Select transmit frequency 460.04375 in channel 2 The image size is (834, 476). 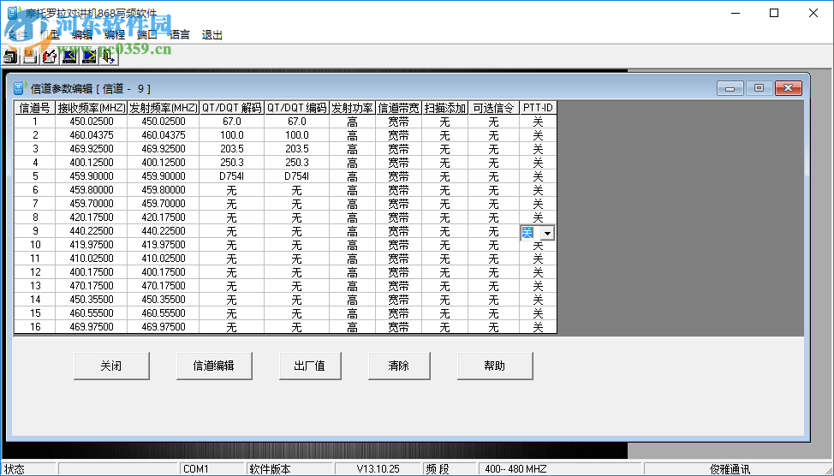[164, 135]
